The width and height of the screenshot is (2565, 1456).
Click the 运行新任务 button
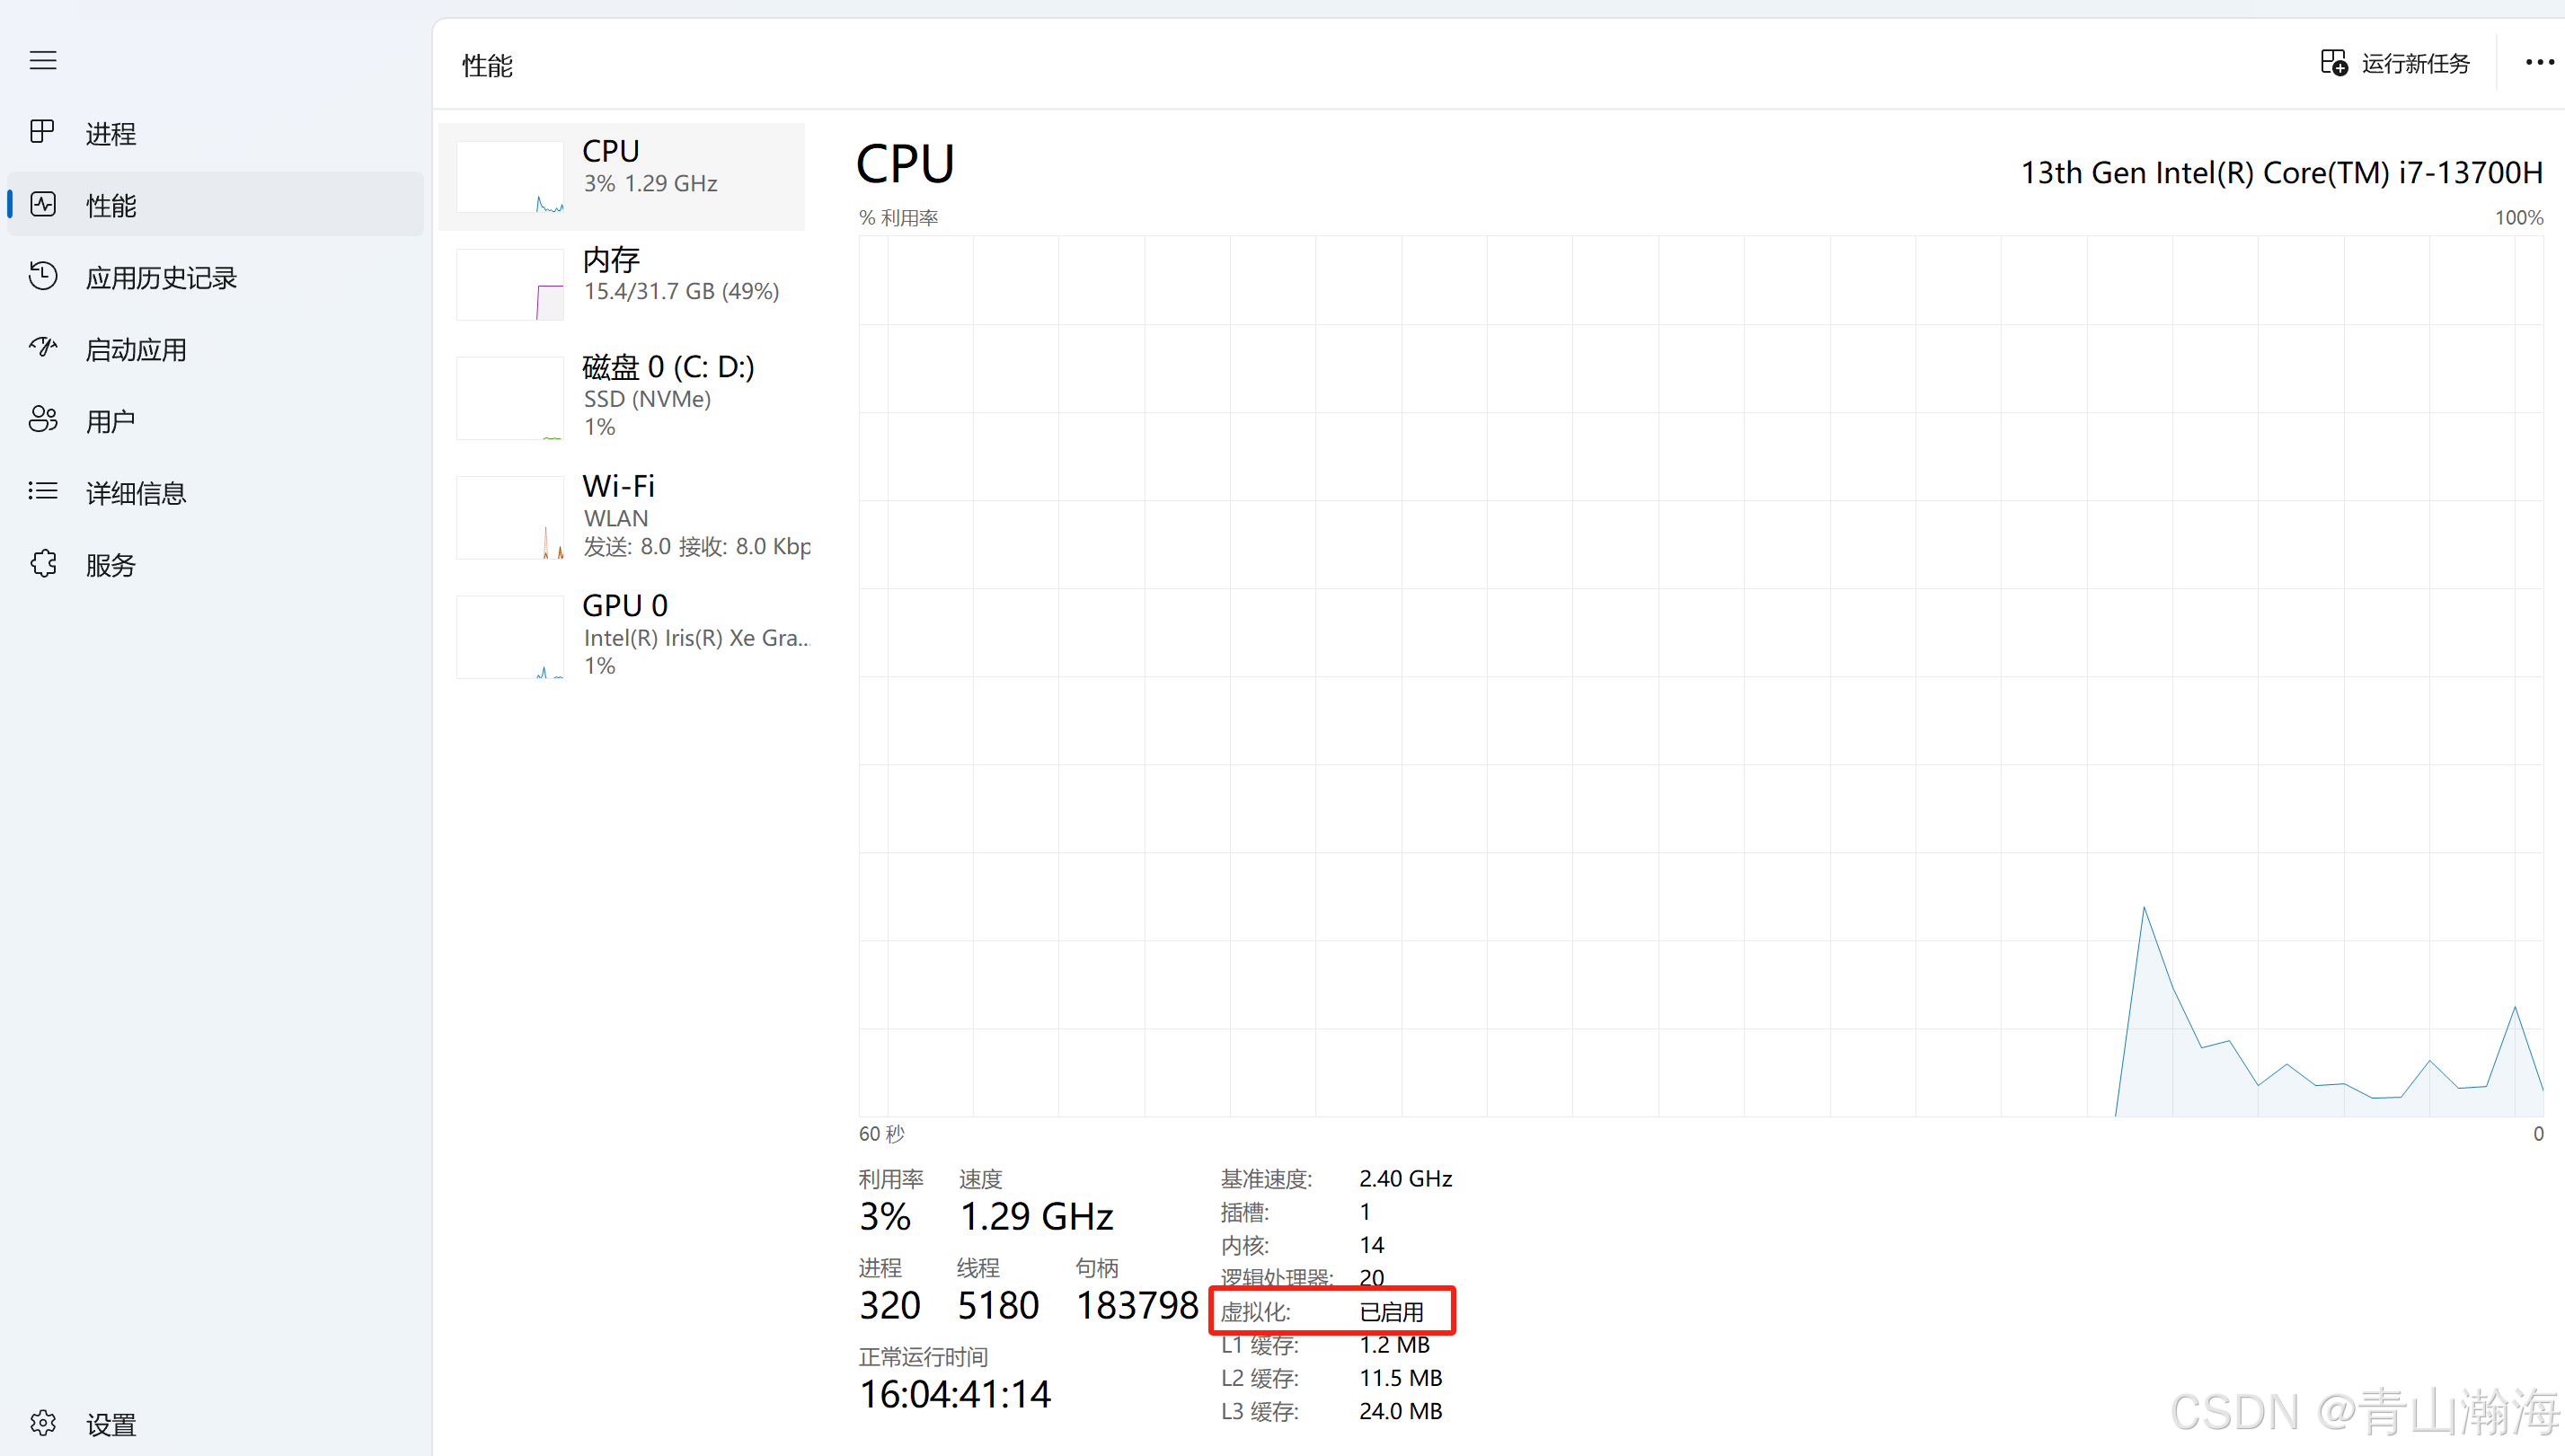point(2395,64)
